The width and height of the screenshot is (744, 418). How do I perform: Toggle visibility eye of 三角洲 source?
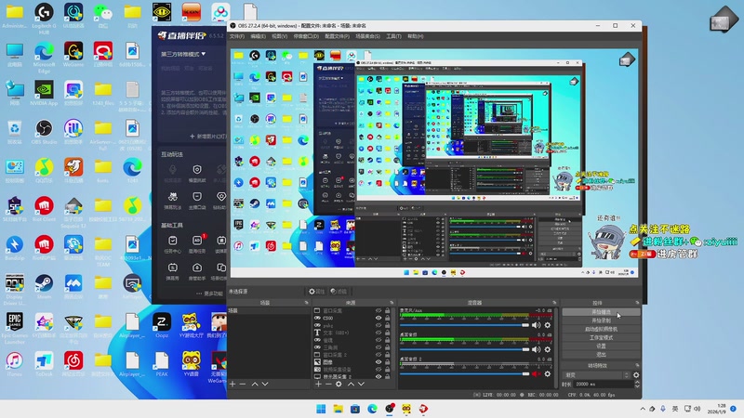pos(379,347)
